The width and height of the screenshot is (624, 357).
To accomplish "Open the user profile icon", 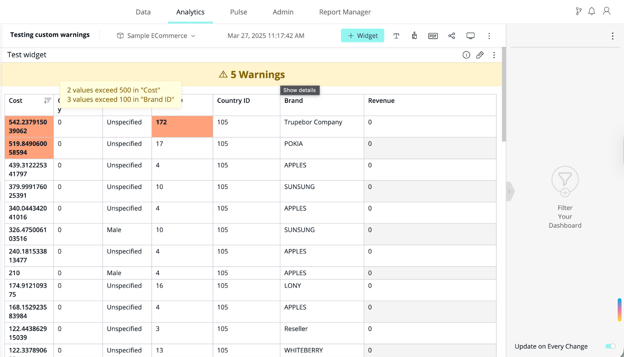I will coord(606,11).
